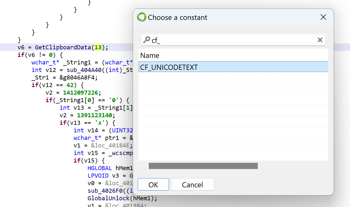Click the magnifier icon in search field
Screen dimensions: 350x207
point(146,40)
